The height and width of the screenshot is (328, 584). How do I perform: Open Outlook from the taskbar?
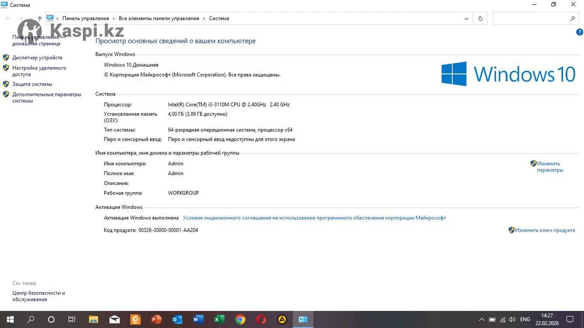tap(177, 320)
